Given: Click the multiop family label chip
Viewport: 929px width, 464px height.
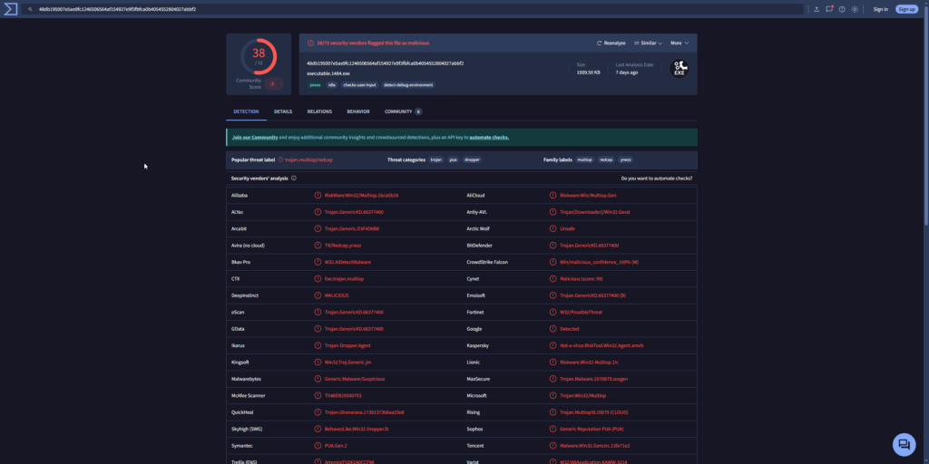Looking at the screenshot, I should coord(585,159).
